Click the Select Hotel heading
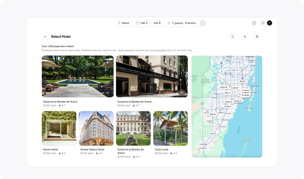The height and width of the screenshot is (179, 304). (61, 37)
